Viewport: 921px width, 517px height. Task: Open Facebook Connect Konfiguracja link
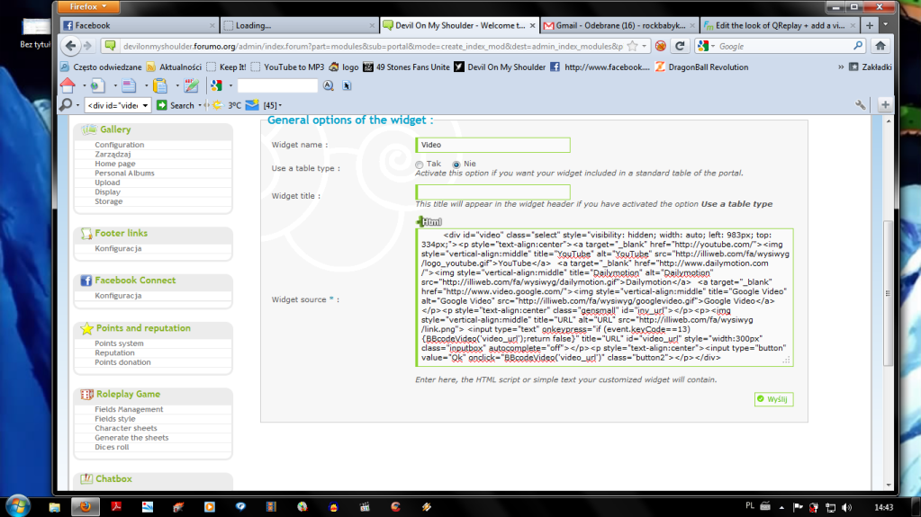click(x=118, y=295)
